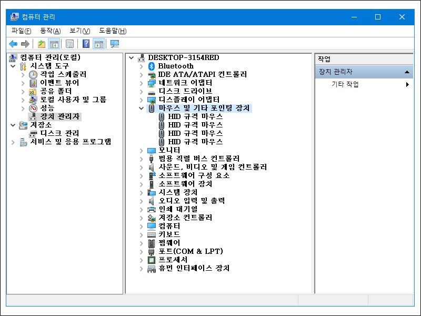The image size is (421, 316).
Task: Select 소프트웨어 장치 category
Action: [x=185, y=184]
